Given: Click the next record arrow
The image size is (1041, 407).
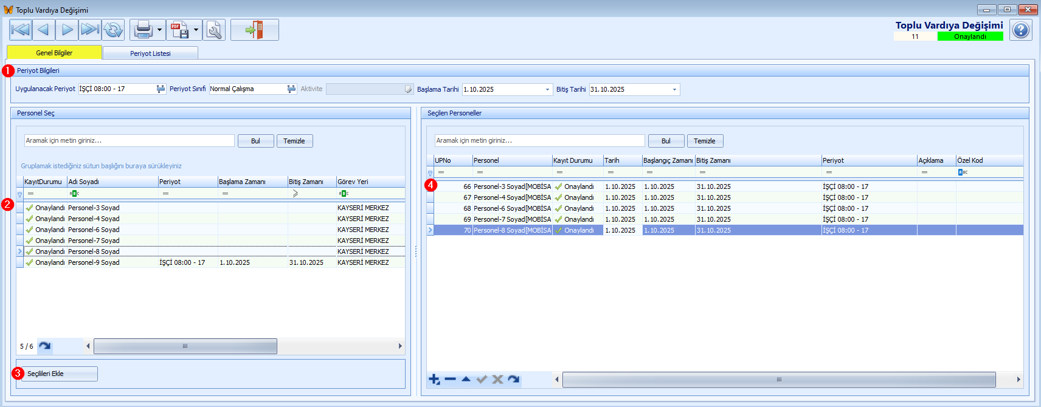Looking at the screenshot, I should pos(67,30).
